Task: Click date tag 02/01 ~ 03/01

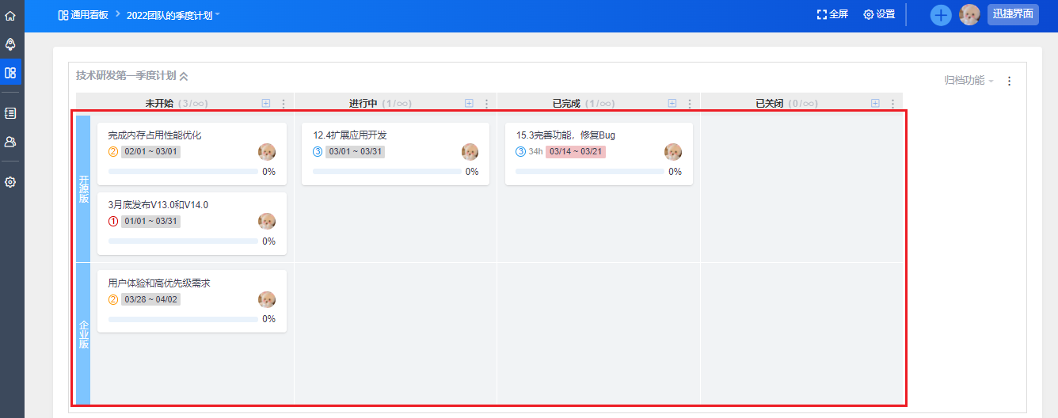Action: pos(151,152)
